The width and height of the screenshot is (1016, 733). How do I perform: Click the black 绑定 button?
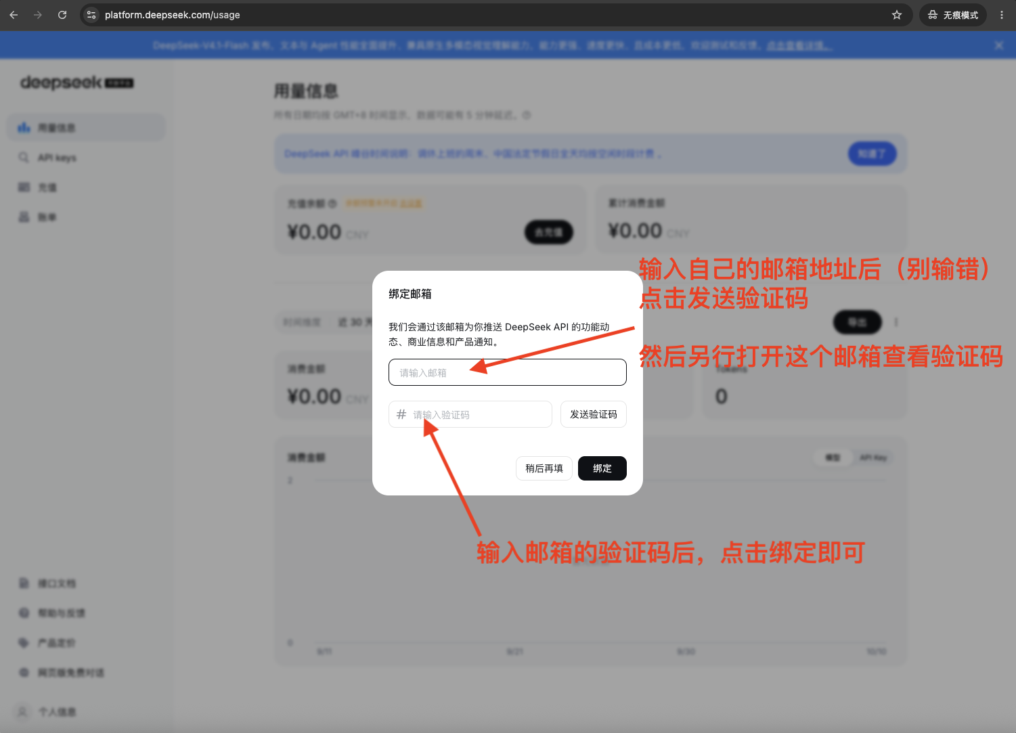click(602, 468)
